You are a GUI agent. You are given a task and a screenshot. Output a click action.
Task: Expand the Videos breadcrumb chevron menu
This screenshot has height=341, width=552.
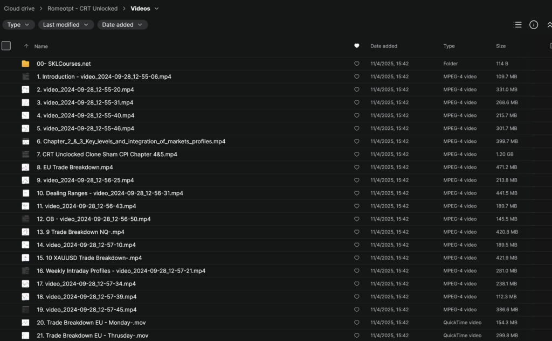tap(156, 9)
